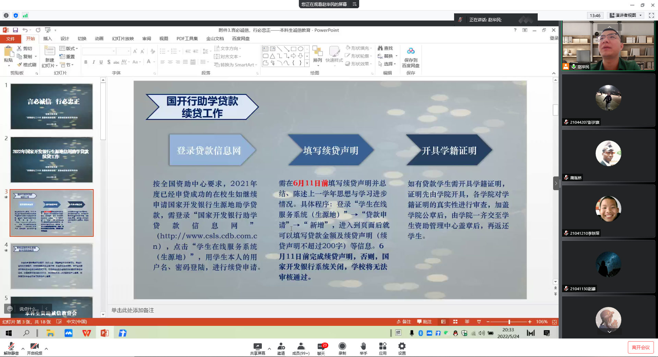Open the 应用 apps icon
This screenshot has width=658, height=357.
pyautogui.click(x=382, y=348)
